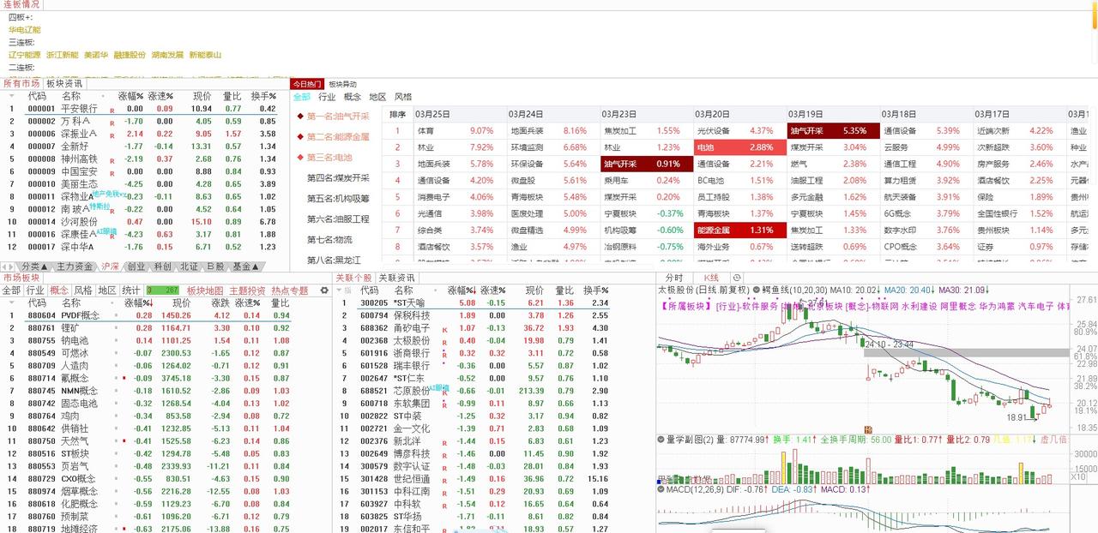Select 风格 filter under 今日热门
This screenshot has height=533, width=1098.
[403, 97]
